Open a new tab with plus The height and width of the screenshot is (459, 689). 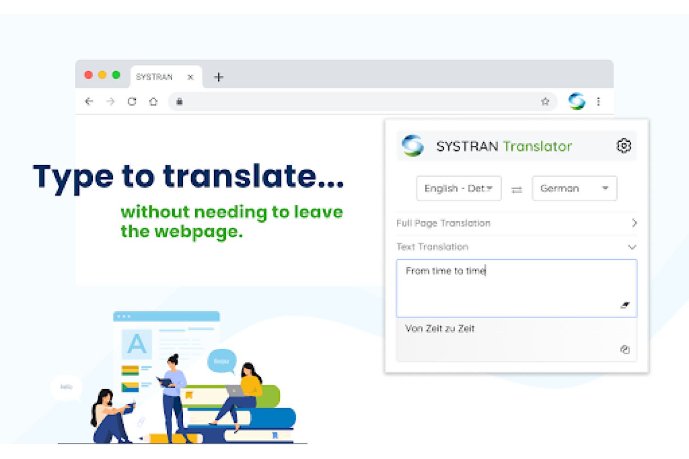219,77
